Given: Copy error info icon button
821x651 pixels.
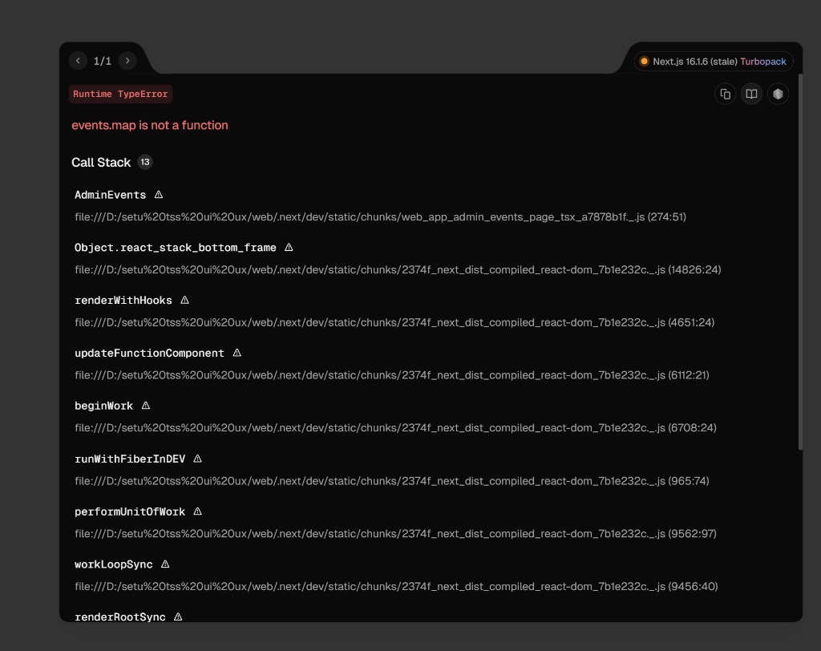Looking at the screenshot, I should click(x=725, y=94).
